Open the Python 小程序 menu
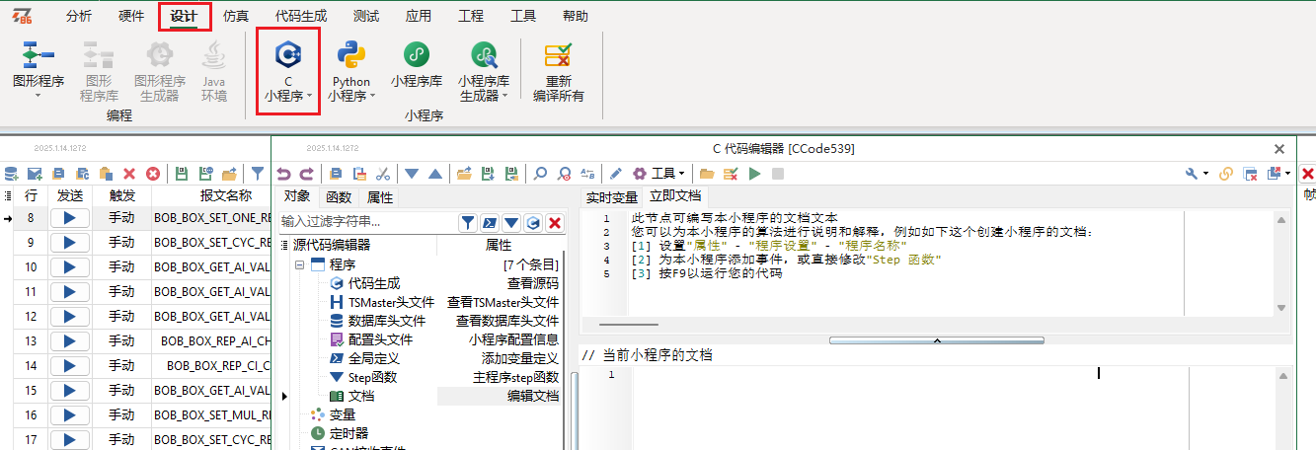1316x450 pixels. click(x=351, y=71)
